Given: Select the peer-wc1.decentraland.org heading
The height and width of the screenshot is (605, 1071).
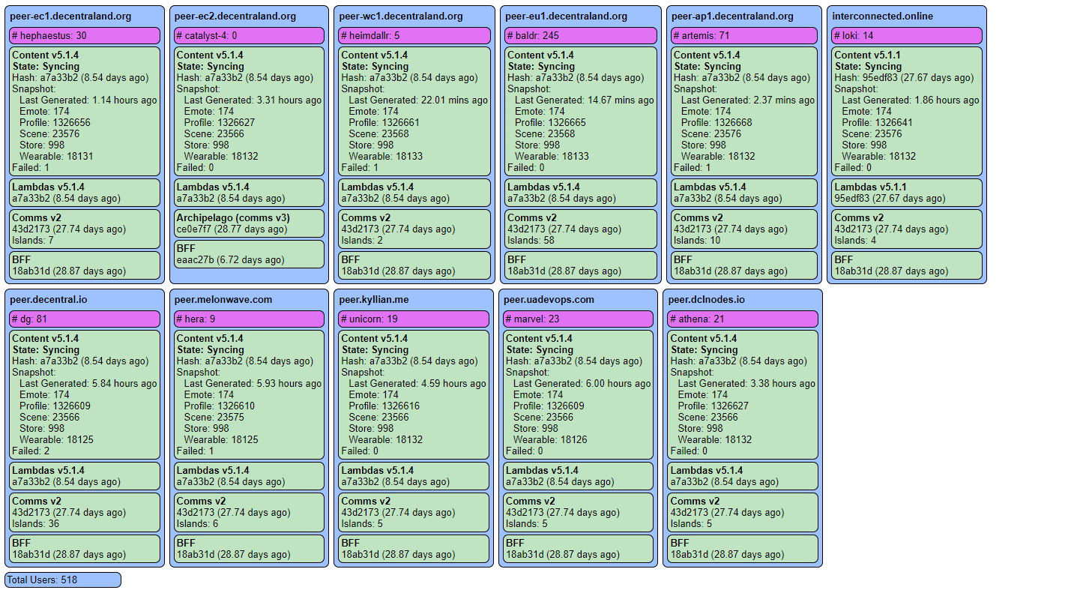Looking at the screenshot, I should point(400,16).
